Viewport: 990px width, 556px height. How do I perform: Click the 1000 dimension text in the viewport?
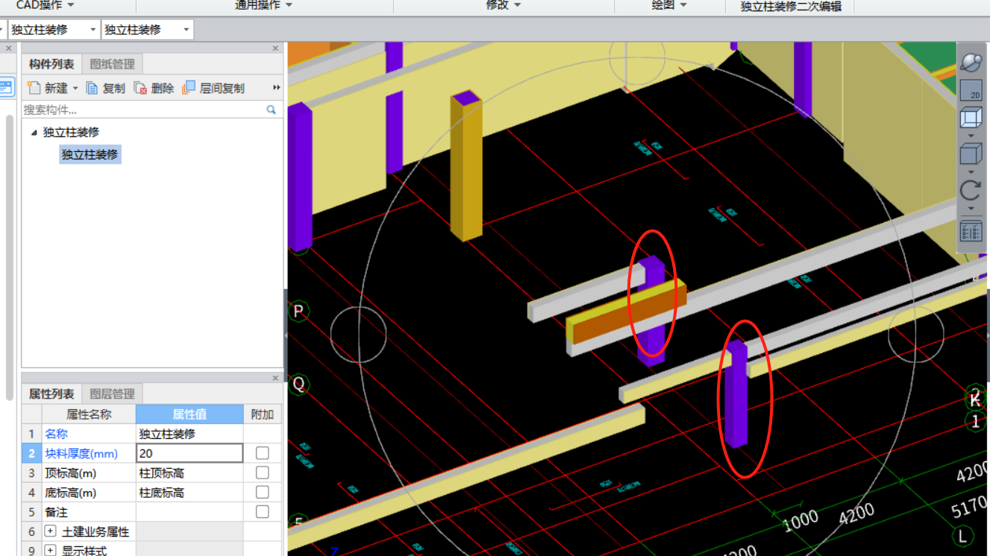click(x=801, y=519)
